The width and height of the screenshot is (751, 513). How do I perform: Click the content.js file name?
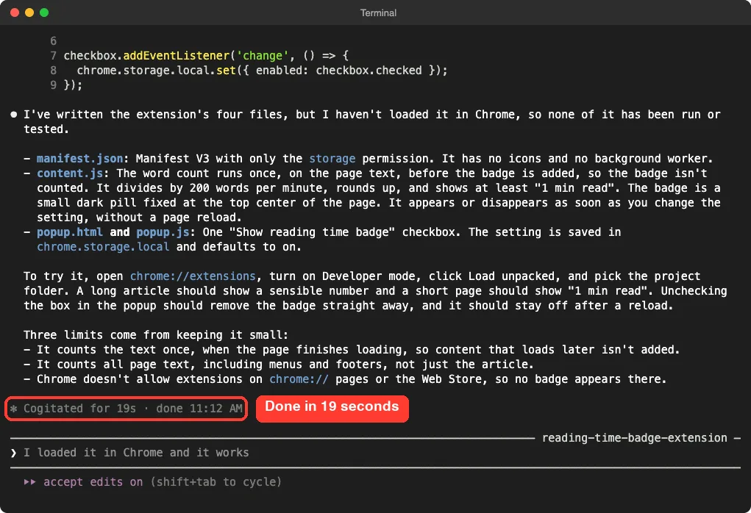click(70, 173)
